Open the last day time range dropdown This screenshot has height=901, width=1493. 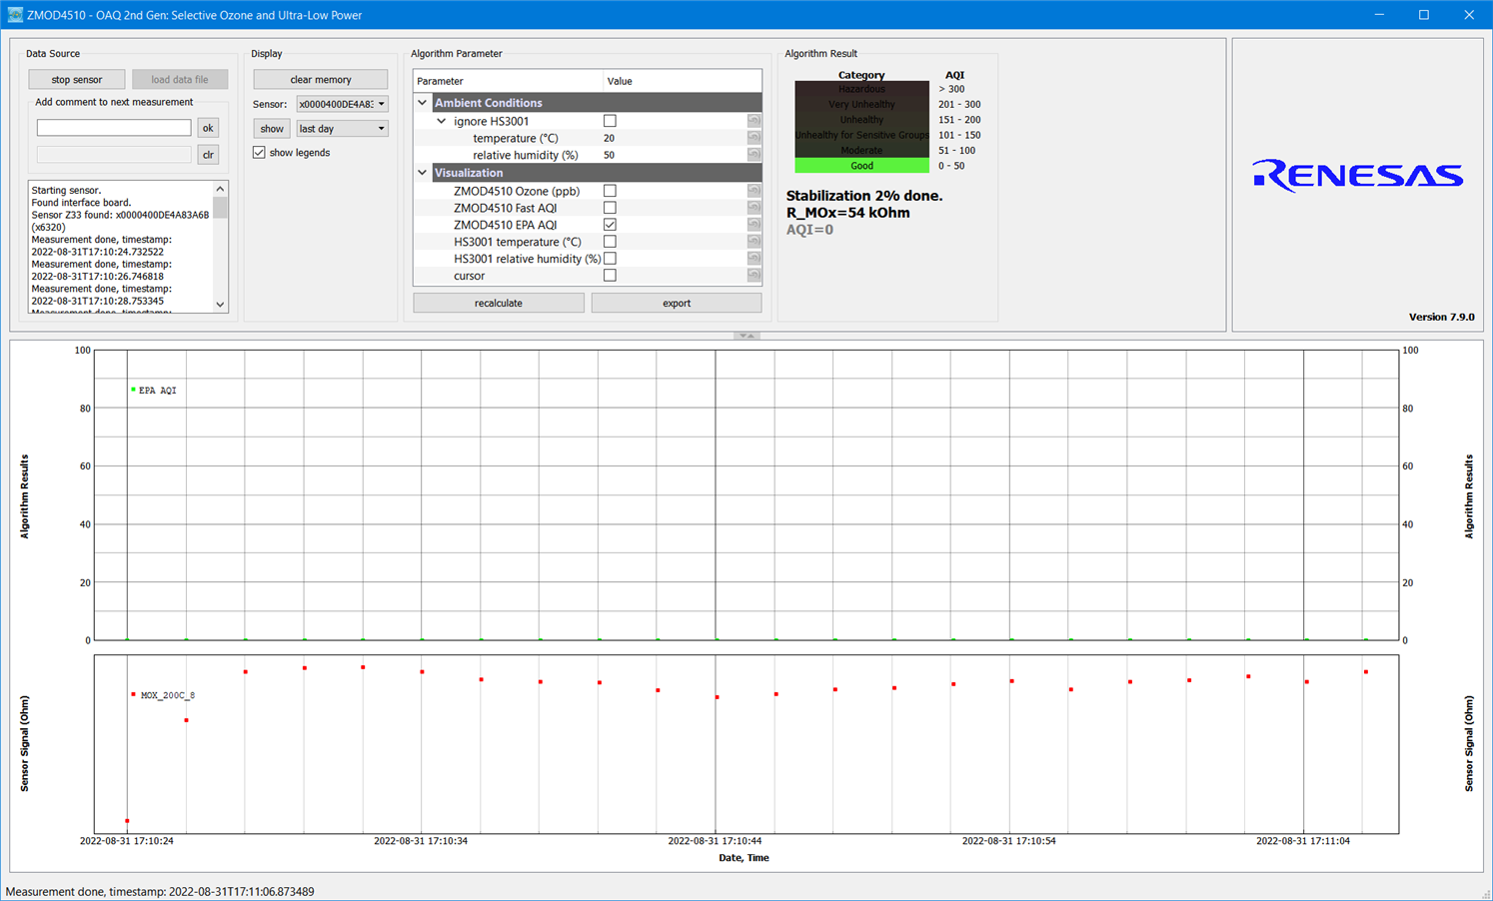pyautogui.click(x=342, y=129)
